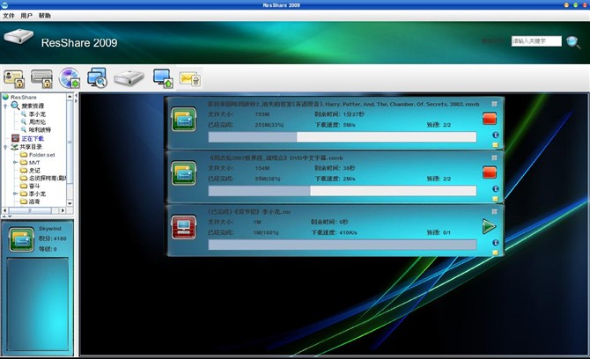Click the monitor home toolbar icon
Viewport: 590px width, 359px height.
(x=163, y=78)
